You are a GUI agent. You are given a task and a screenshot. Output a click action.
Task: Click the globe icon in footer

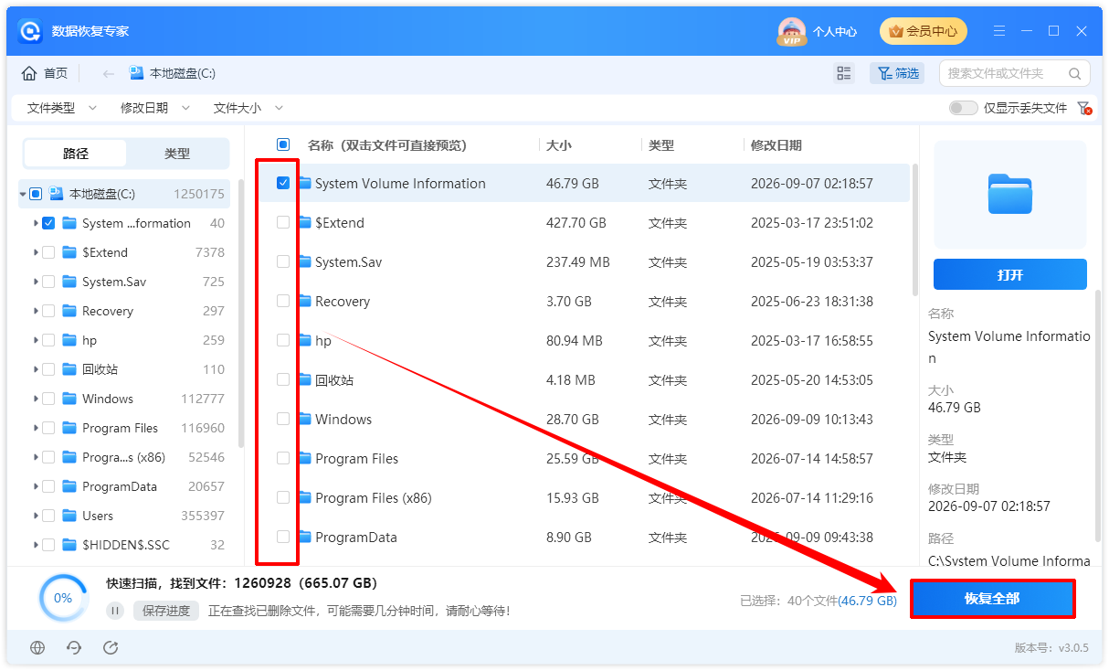point(37,647)
